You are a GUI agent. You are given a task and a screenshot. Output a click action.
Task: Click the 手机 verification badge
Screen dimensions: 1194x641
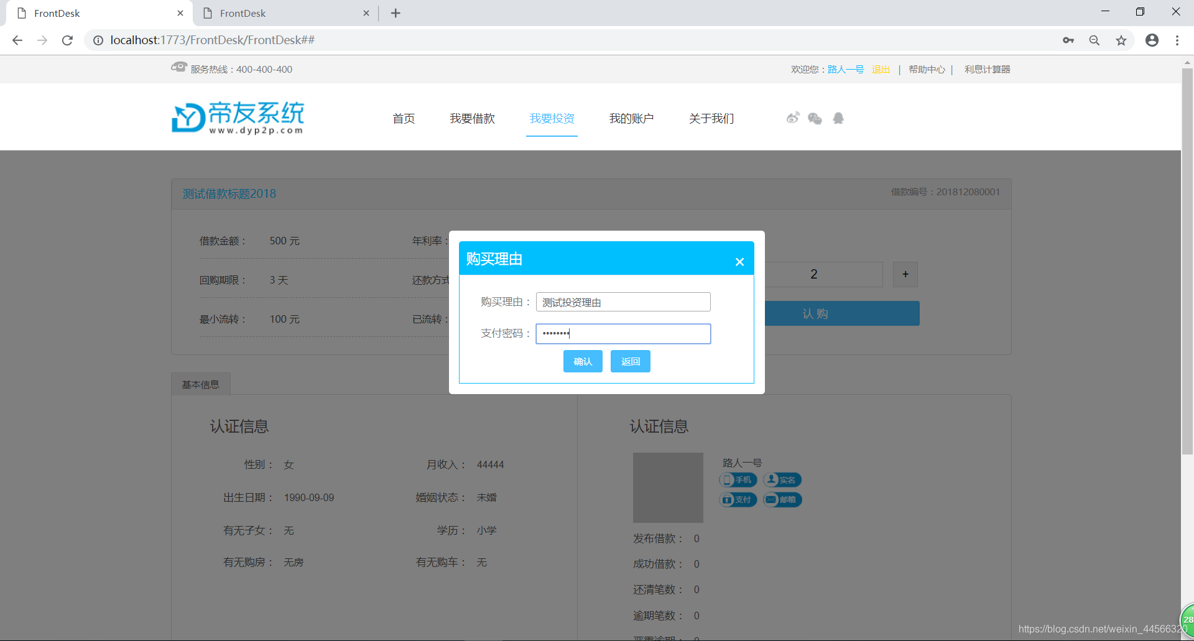coord(738,480)
